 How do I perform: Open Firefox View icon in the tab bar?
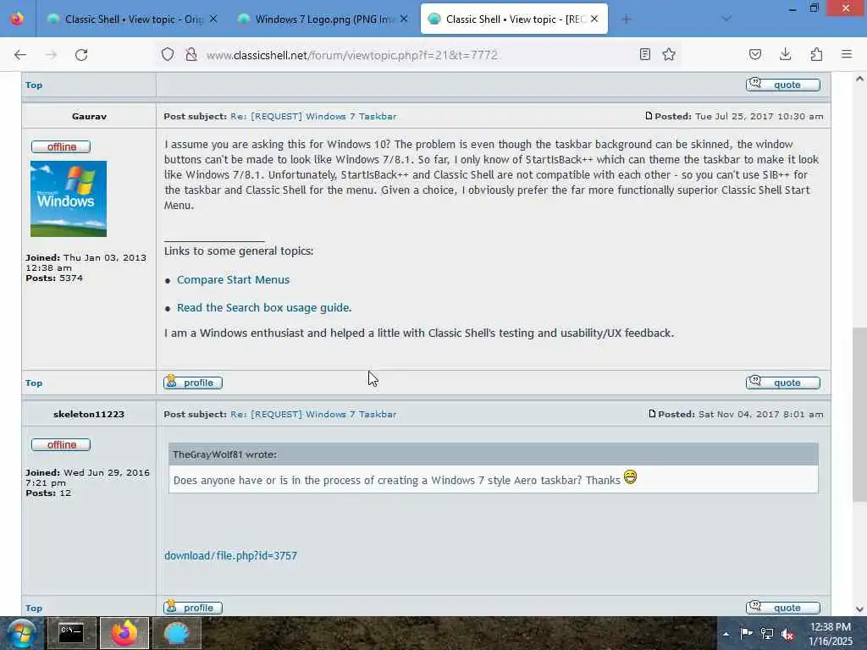(17, 19)
